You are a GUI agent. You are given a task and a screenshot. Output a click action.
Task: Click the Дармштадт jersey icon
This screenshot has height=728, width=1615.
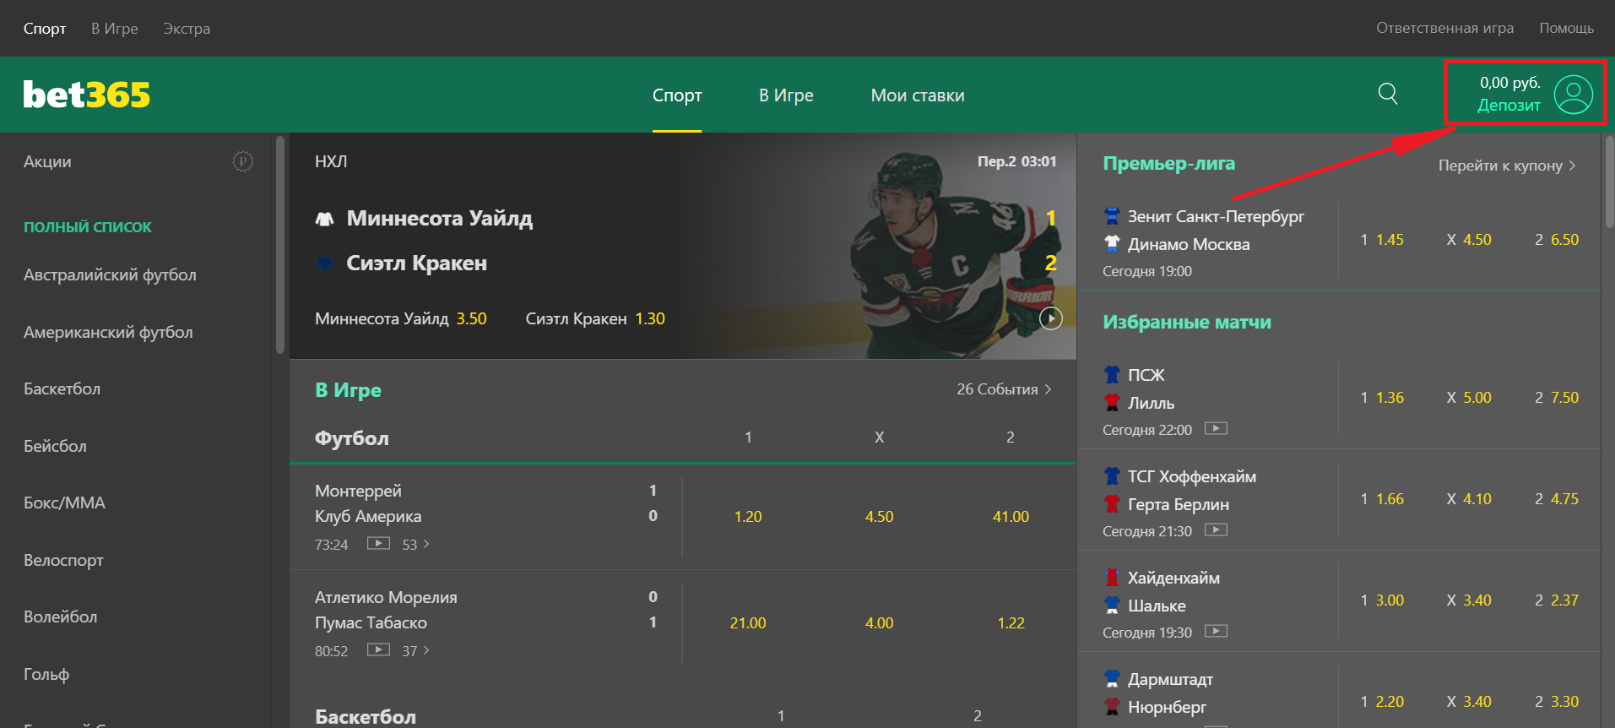(x=1112, y=679)
